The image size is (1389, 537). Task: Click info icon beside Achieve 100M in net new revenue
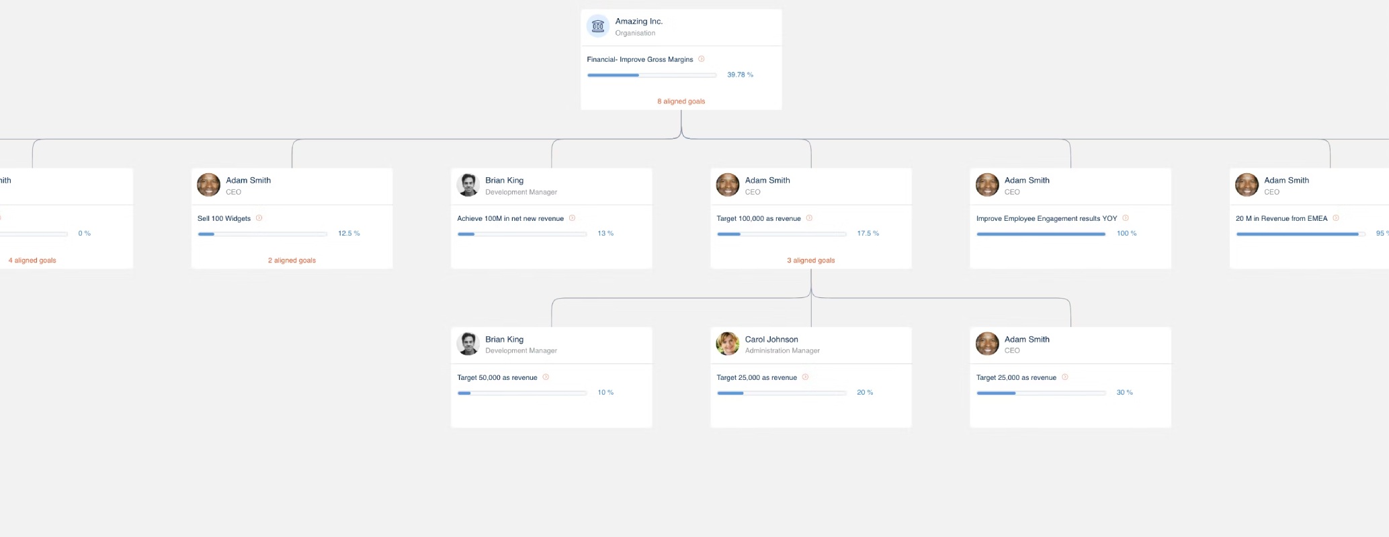tap(573, 218)
